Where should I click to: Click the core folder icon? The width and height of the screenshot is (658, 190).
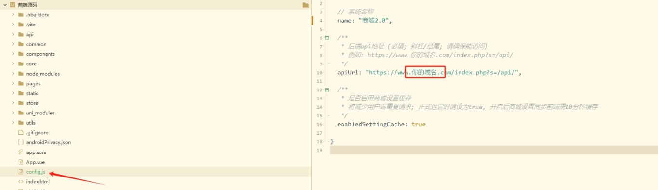[21, 64]
